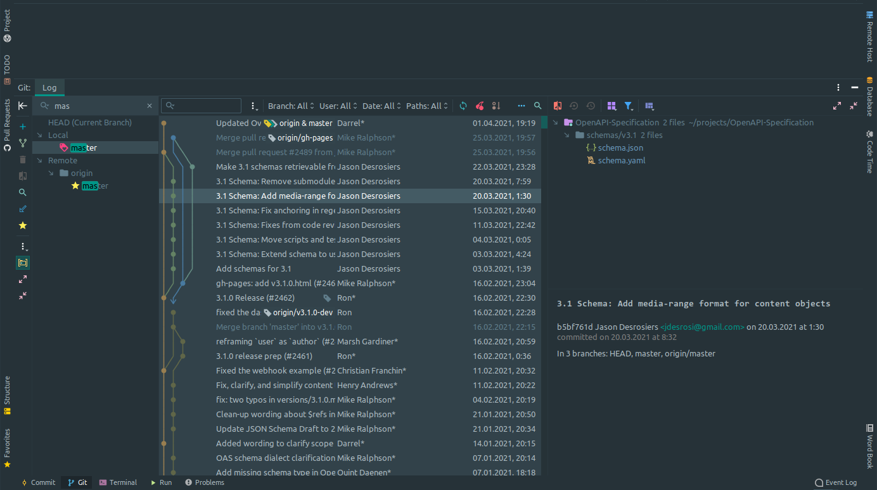Click the Update Selected branch icon
The height and width of the screenshot is (490, 877).
coord(23,143)
